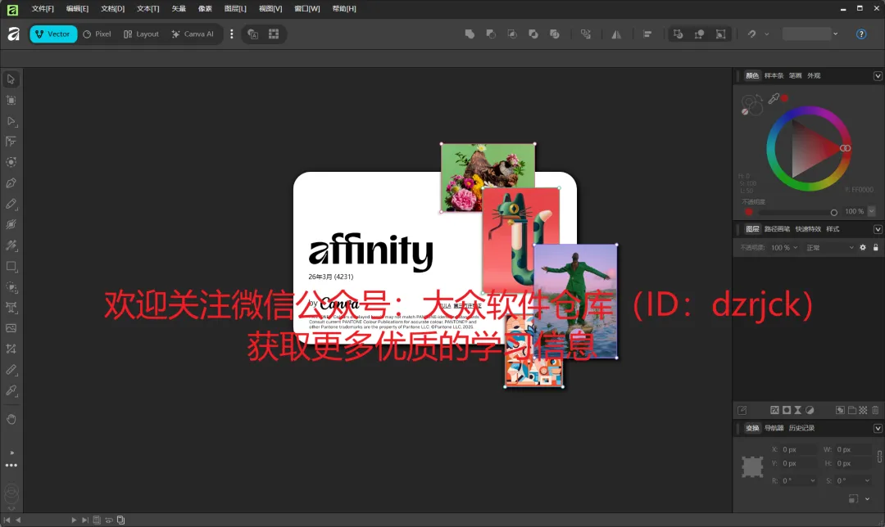Toggle the width-height link chain
885x527 pixels.
tap(879, 456)
